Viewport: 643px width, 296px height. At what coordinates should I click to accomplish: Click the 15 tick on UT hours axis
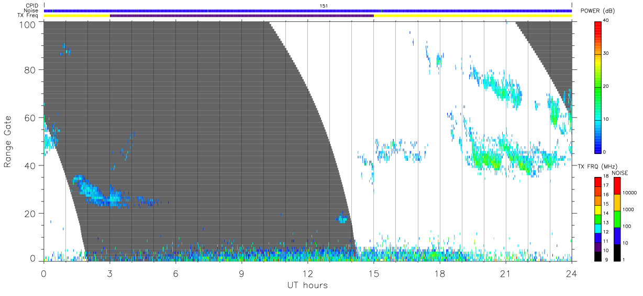374,274
